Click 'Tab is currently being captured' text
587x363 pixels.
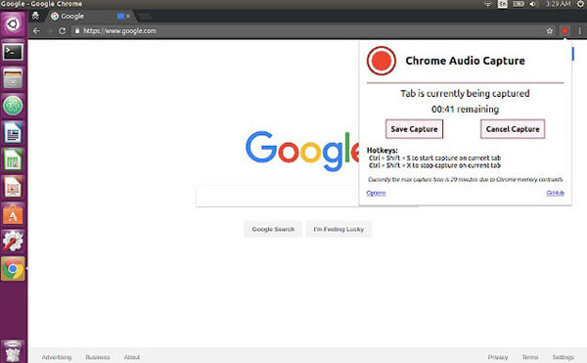click(x=465, y=94)
